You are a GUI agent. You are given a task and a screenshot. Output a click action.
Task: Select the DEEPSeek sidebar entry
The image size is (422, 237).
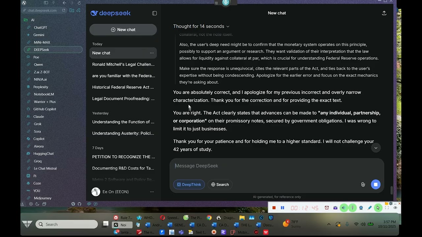53,50
